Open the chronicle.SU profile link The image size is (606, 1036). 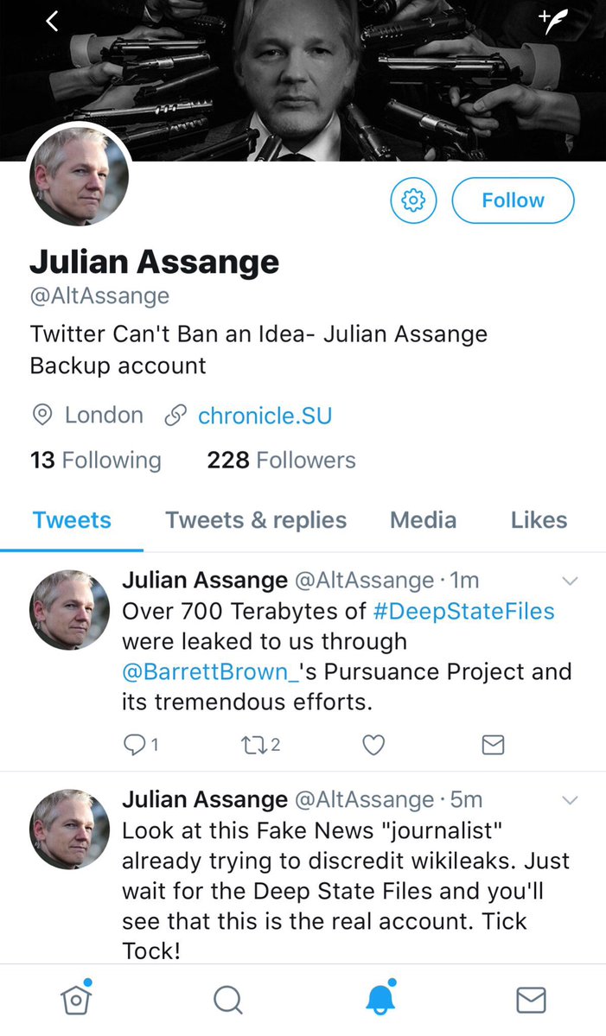265,416
